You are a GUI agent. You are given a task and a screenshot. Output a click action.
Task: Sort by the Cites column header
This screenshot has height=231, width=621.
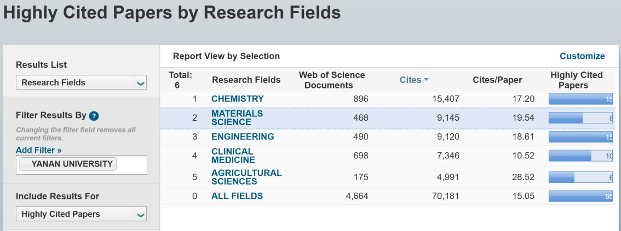pos(410,80)
